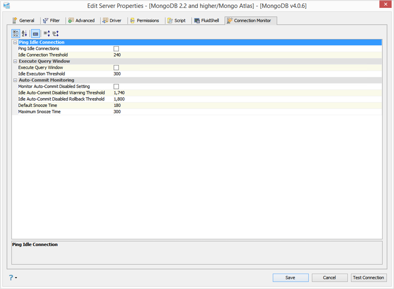394x289 pixels.
Task: Select the Categorized view toolbar icon
Action: click(15, 34)
